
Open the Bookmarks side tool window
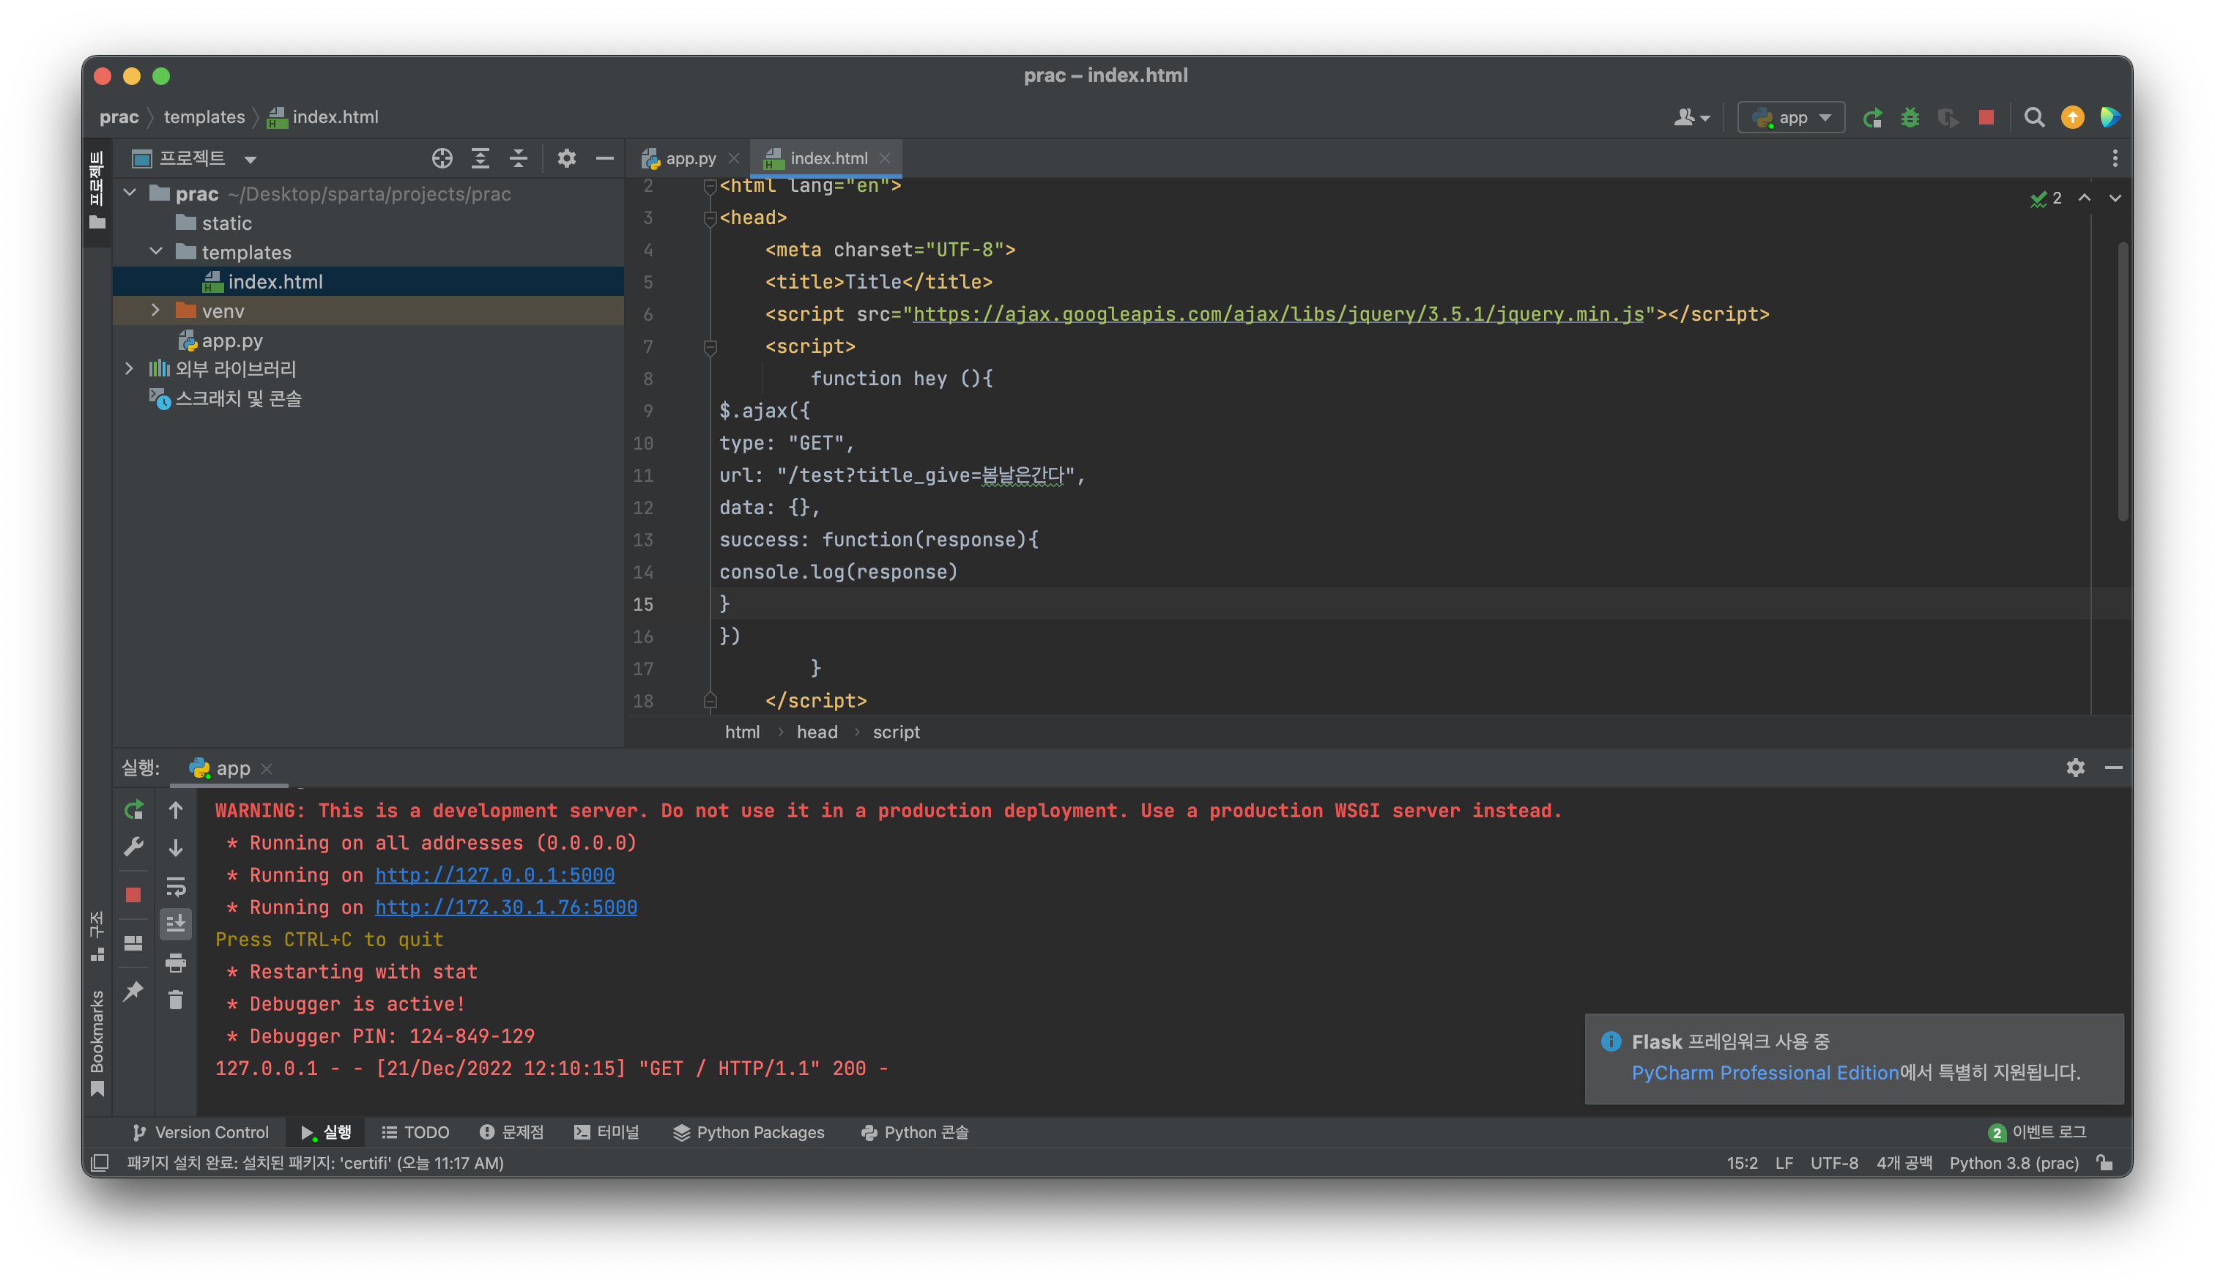pos(97,1043)
